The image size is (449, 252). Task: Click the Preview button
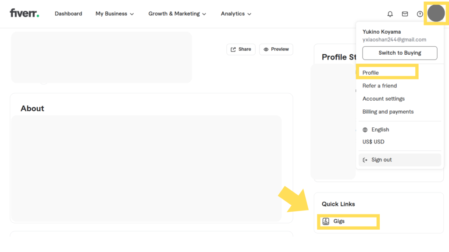point(276,49)
